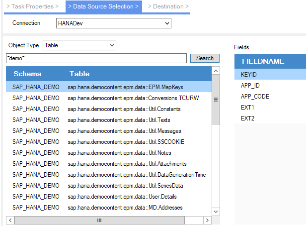Select the Util.Attachments table row

point(109,164)
